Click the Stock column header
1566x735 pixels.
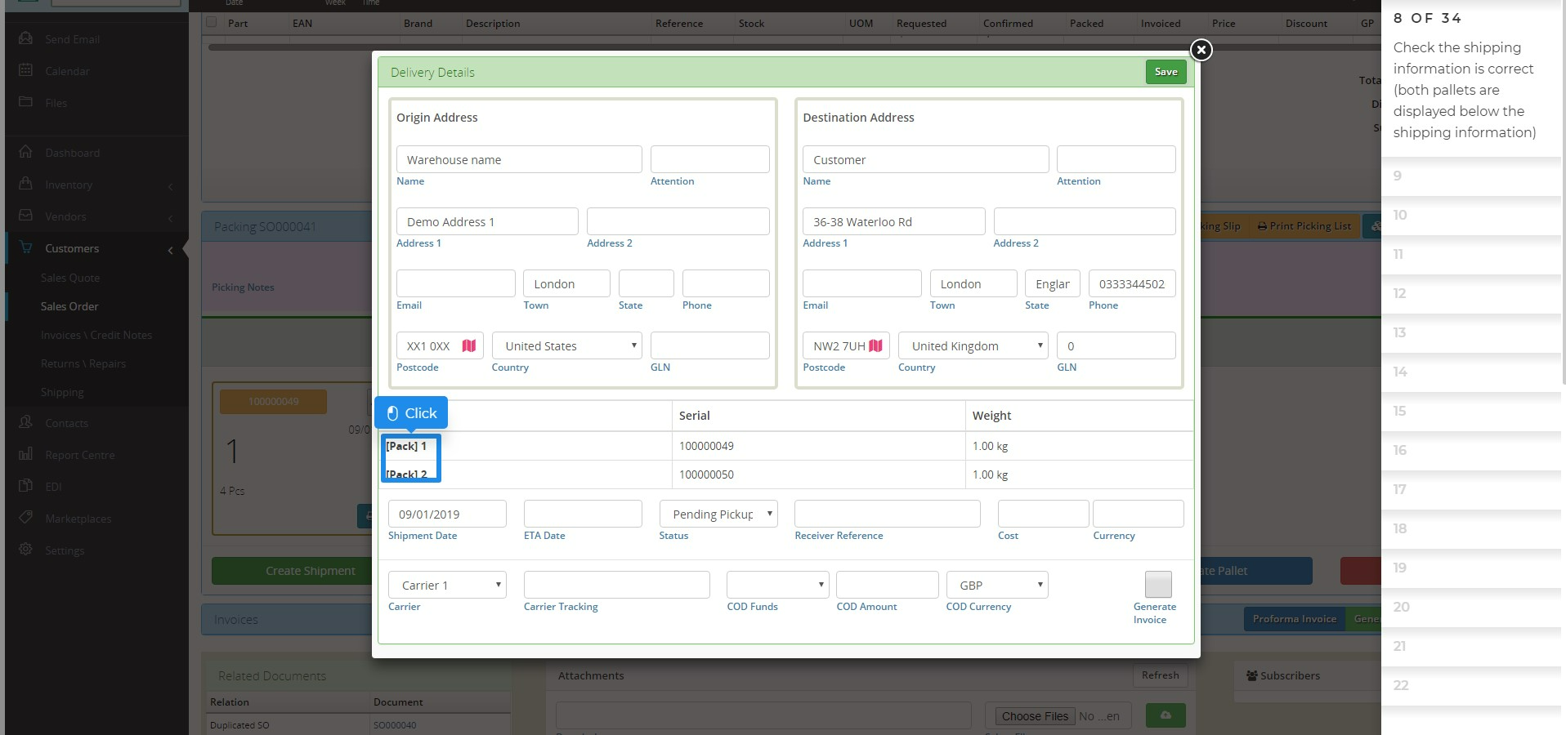click(751, 23)
